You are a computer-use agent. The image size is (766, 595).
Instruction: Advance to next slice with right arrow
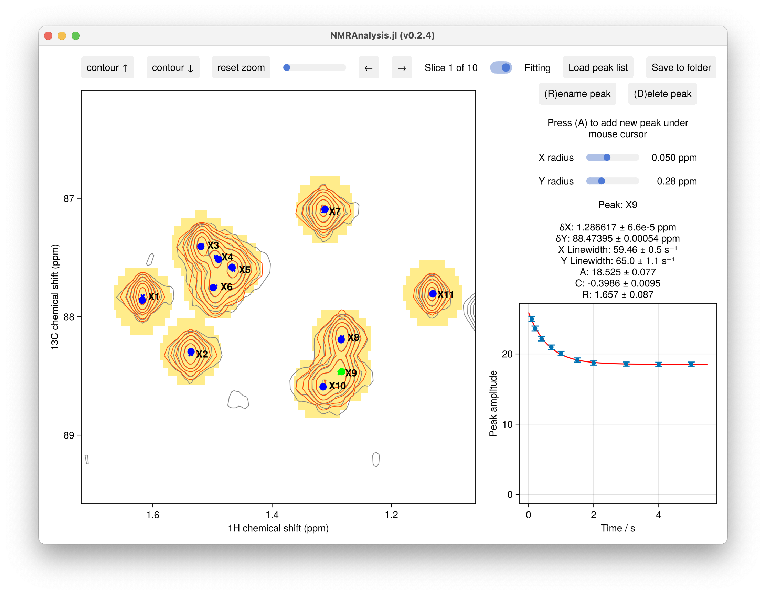(402, 67)
